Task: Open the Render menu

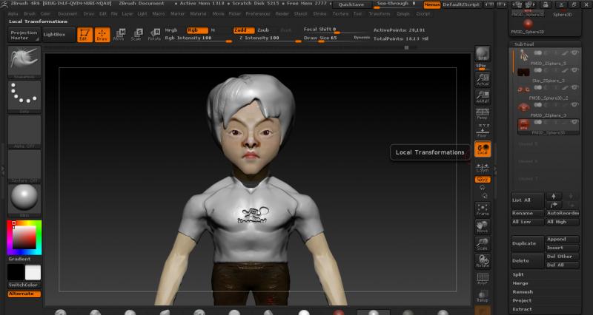Action: [x=282, y=13]
